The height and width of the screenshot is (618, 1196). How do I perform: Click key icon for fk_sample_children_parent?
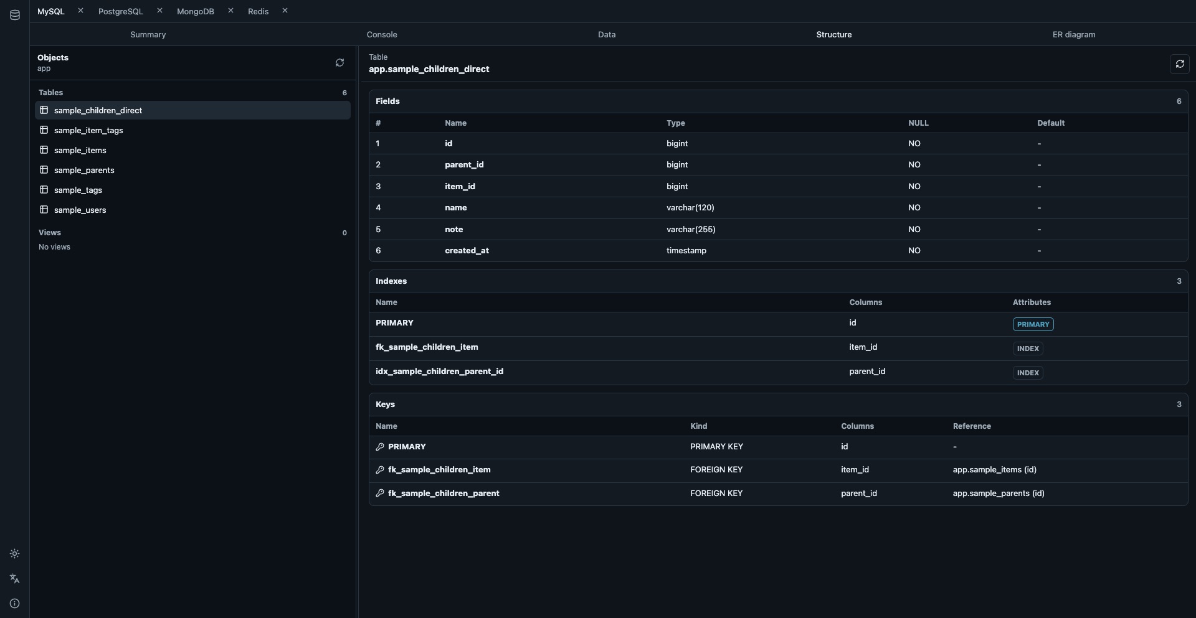pyautogui.click(x=380, y=494)
